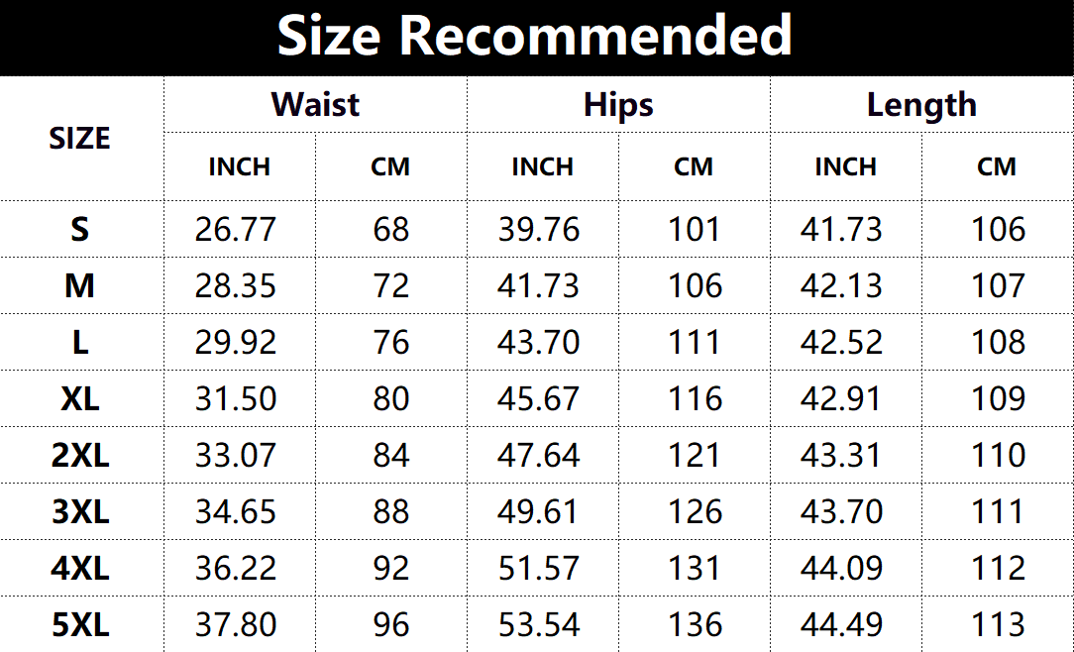The width and height of the screenshot is (1074, 652).
Task: Click the 37.80 waist inch value
Action: pos(236,625)
